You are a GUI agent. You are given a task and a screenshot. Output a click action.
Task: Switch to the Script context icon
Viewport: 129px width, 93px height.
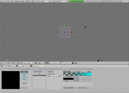point(15,66)
